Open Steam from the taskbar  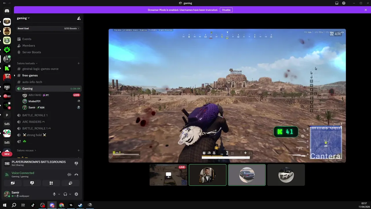pos(80,205)
